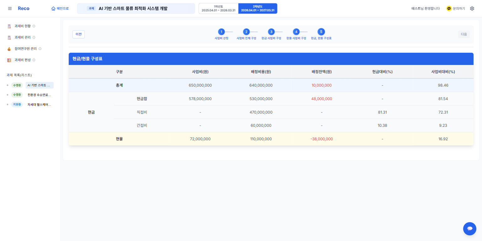Click the 과제비 관리 sidebar icon

pos(9,37)
